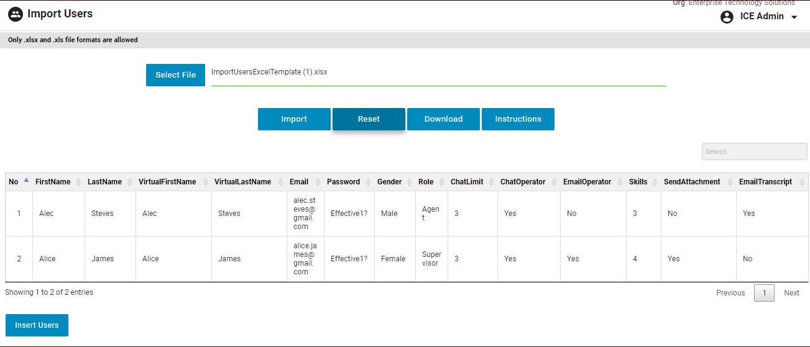Open the Instructions for importing
The height and width of the screenshot is (347, 810).
[x=518, y=119]
